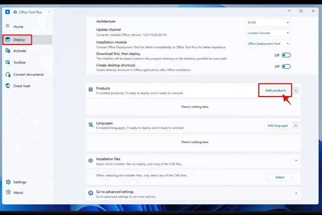322x215 pixels.
Task: Open the Update channel dropdown
Action: point(268,33)
